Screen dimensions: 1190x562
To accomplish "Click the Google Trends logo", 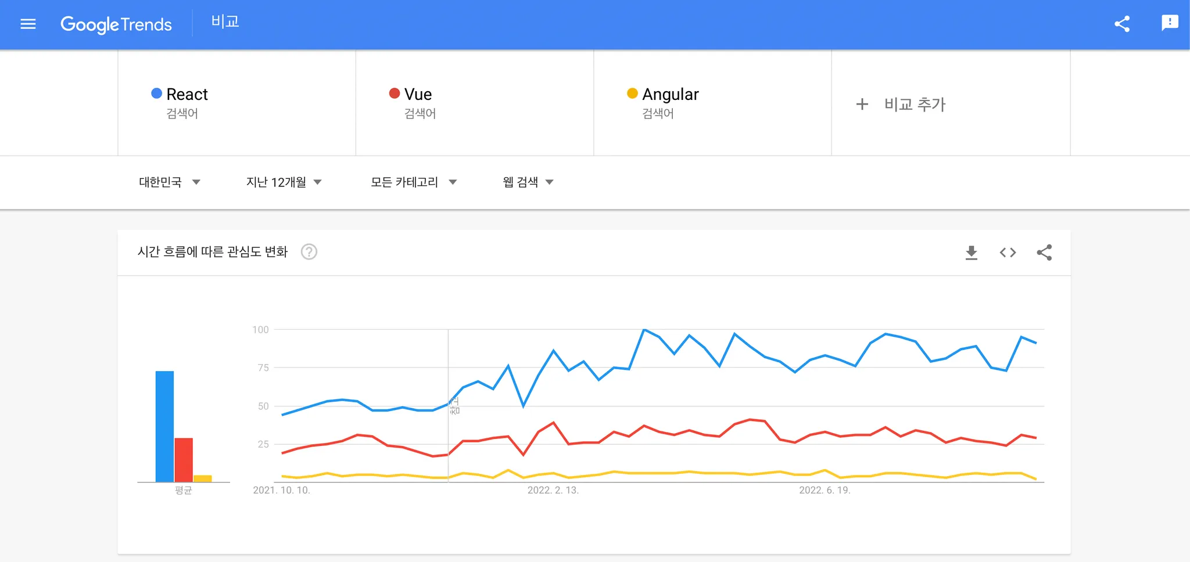I will (x=116, y=24).
